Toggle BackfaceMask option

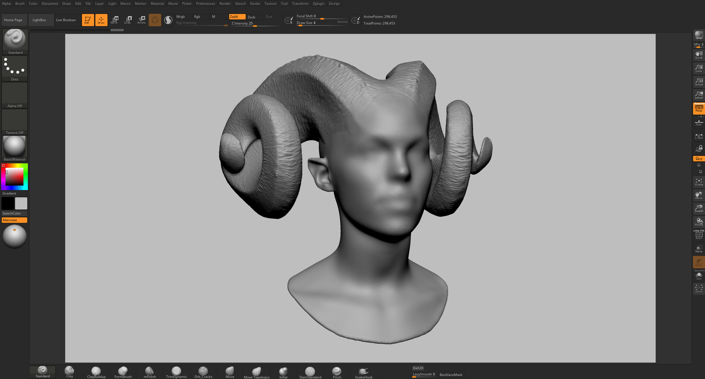[451, 375]
